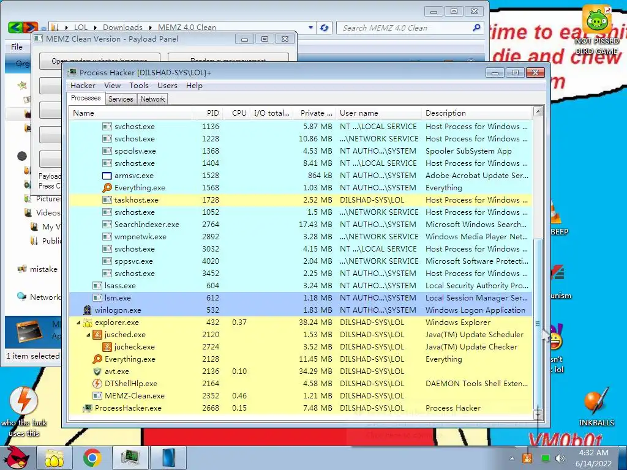
Task: Click the spoolsv.exe process icon
Action: (107, 151)
